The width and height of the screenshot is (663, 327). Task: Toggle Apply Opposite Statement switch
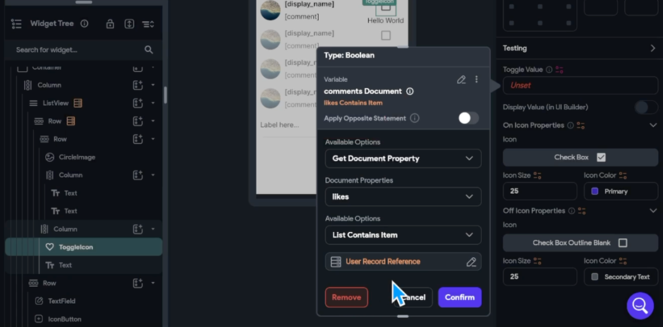click(x=468, y=118)
